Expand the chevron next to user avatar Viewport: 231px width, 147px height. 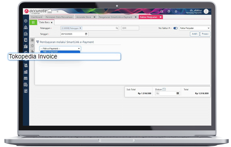click(210, 11)
